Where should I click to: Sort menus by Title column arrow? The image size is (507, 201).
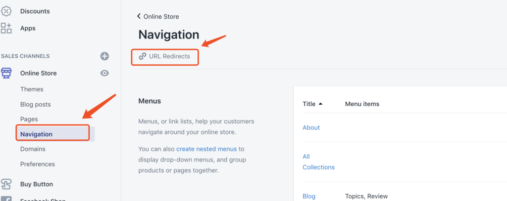click(x=320, y=104)
